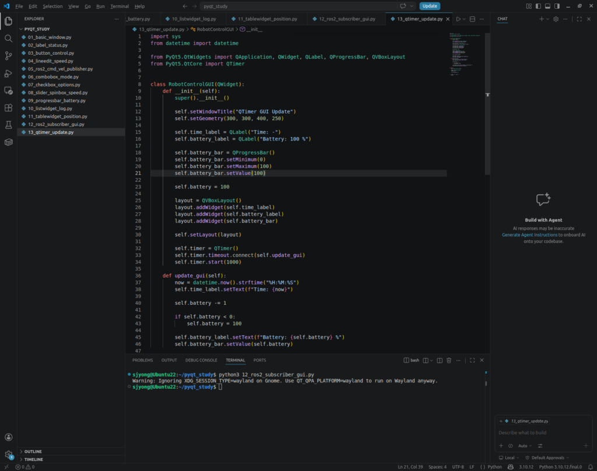Open Run and Debug view
Viewport: 597px width, 471px height.
click(x=8, y=73)
